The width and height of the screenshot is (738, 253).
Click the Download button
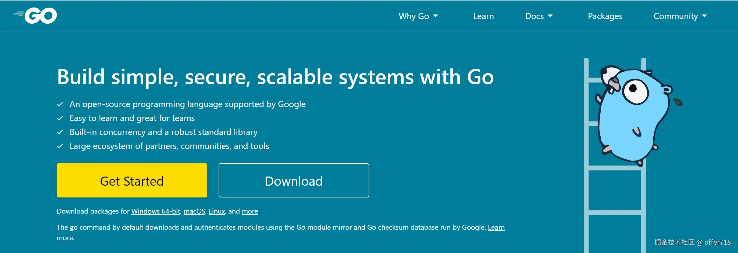[x=294, y=180]
